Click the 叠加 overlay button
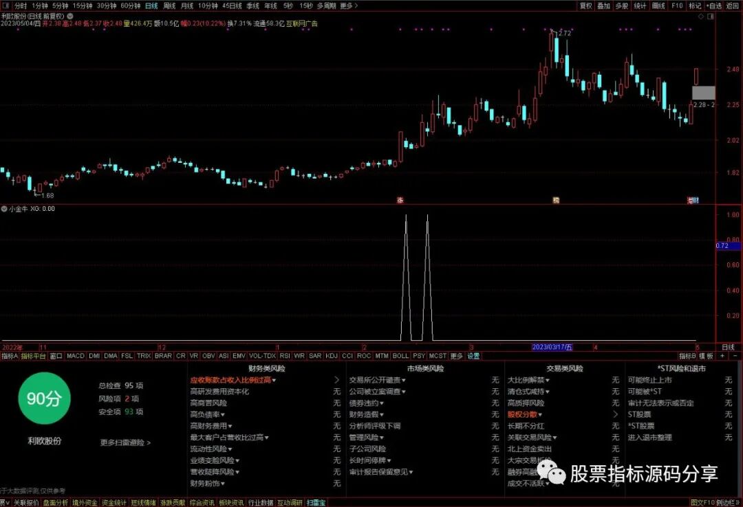The image size is (743, 507). [x=604, y=5]
